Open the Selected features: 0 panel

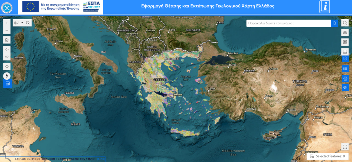tap(328, 156)
